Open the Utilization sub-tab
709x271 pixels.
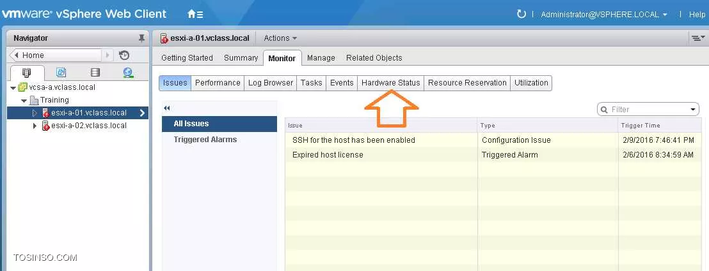pyautogui.click(x=531, y=82)
